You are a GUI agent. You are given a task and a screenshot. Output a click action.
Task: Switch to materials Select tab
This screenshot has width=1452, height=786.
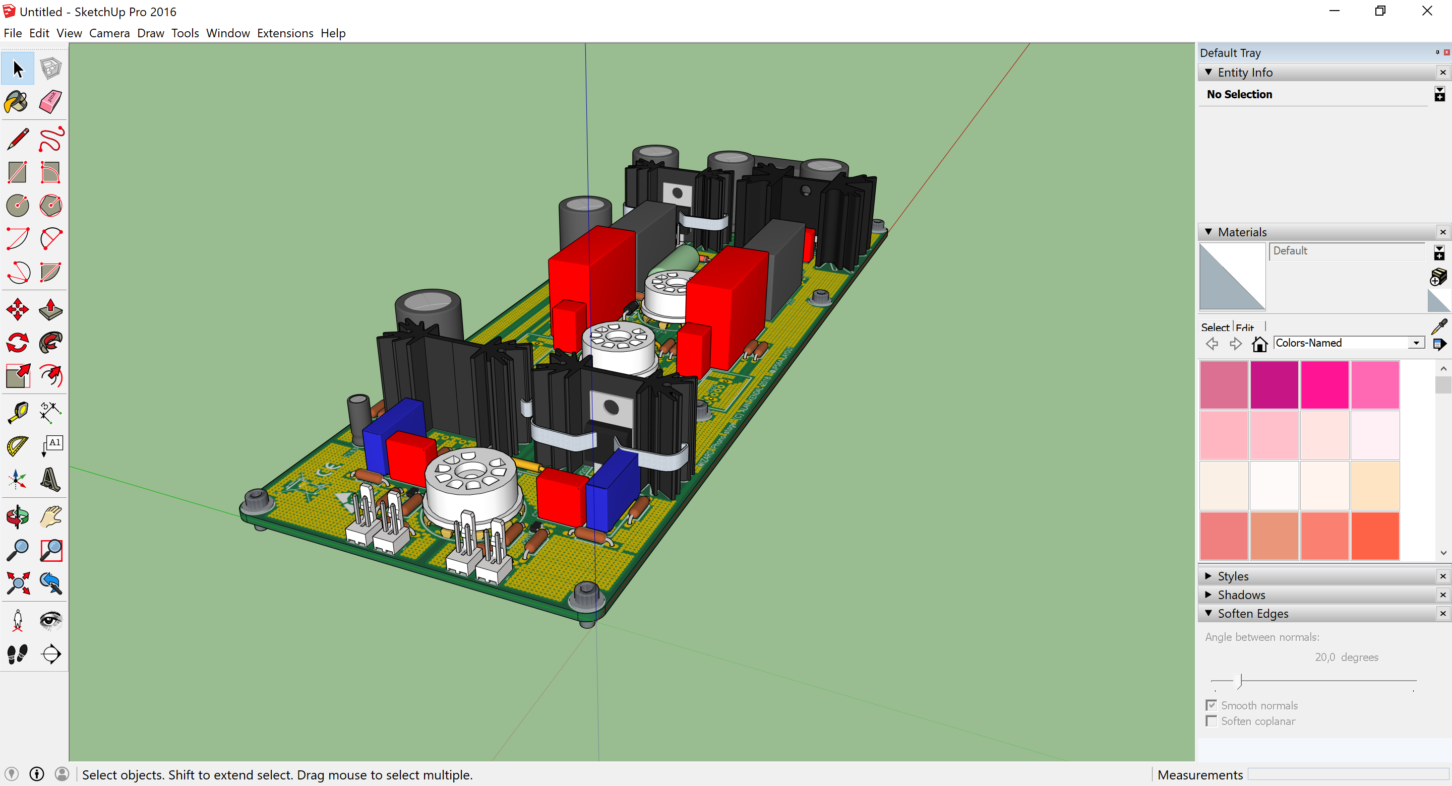pyautogui.click(x=1215, y=327)
